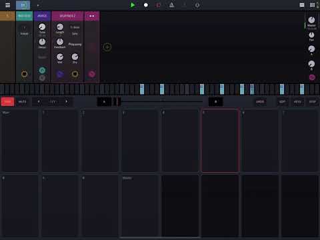320x240 pixels.
Task: Click the red Solo button
Action: click(7, 101)
